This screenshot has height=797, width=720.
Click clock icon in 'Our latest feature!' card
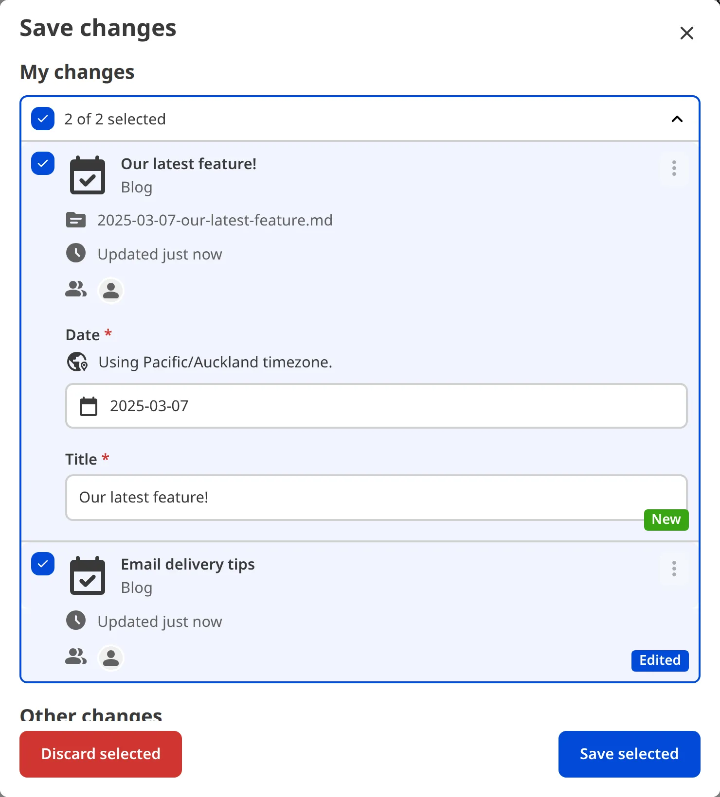pos(76,253)
